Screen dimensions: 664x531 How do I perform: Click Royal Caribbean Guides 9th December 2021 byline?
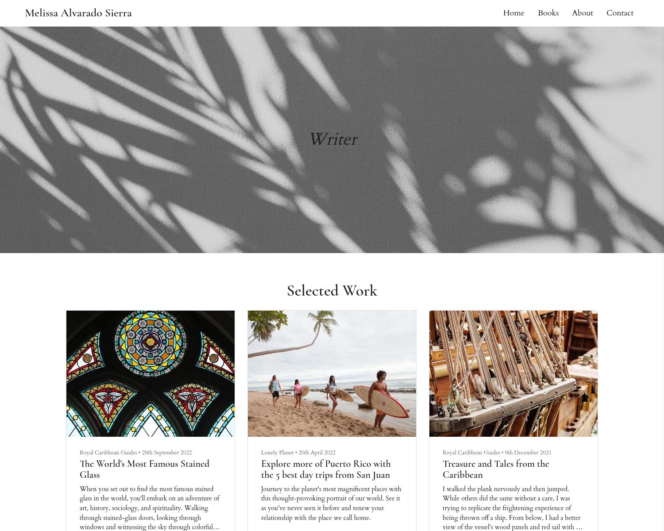tap(497, 452)
